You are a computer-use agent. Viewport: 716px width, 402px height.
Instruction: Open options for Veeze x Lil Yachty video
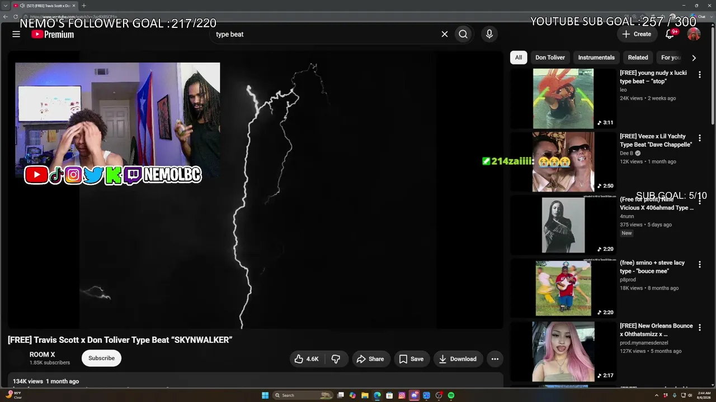(699, 138)
